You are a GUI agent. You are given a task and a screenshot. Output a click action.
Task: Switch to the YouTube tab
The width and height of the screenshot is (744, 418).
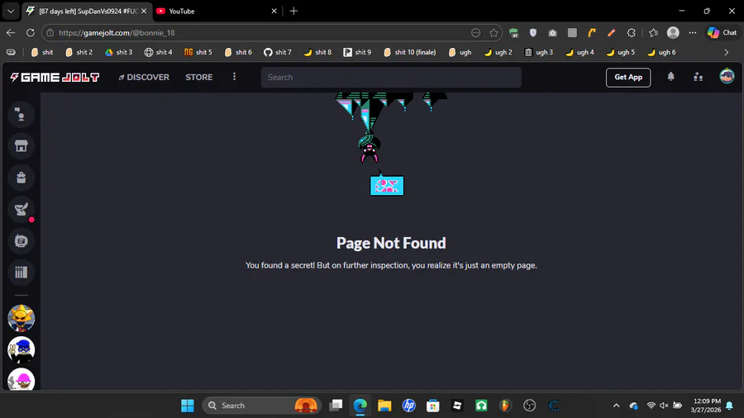[217, 11]
